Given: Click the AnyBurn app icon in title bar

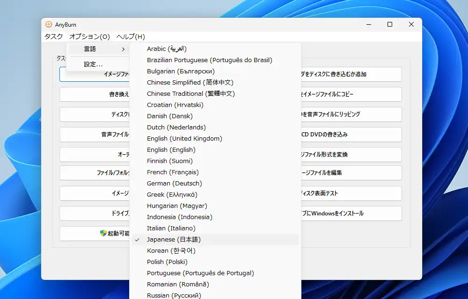Looking at the screenshot, I should click(49, 25).
